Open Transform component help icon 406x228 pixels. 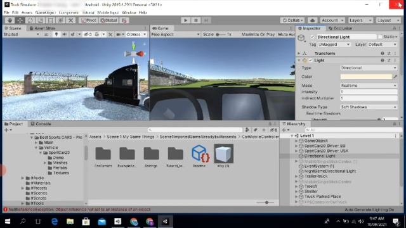383,53
